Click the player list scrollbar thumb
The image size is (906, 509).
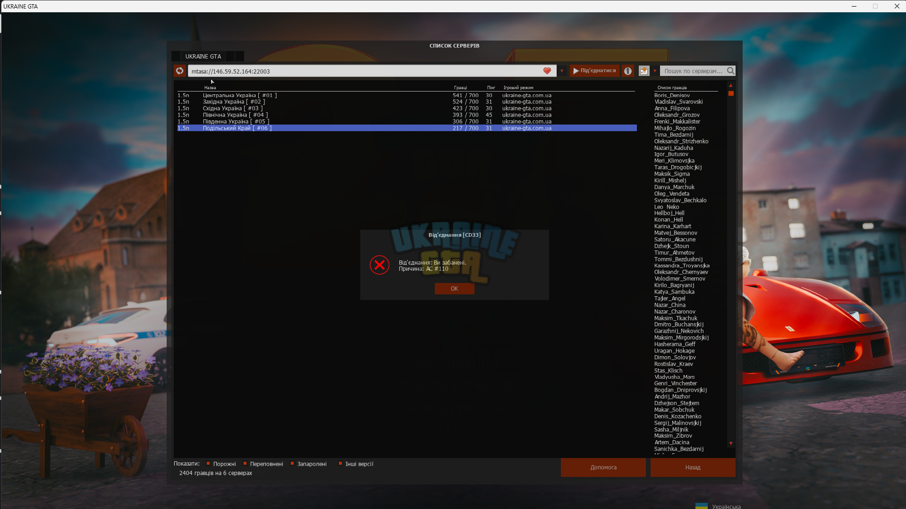[x=731, y=93]
